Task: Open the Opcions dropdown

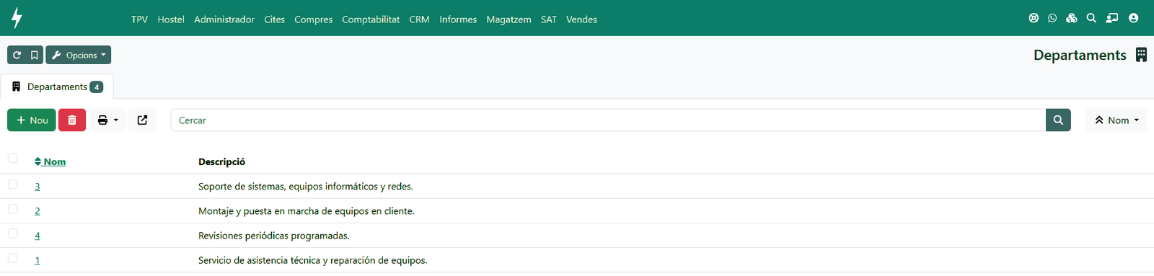Action: (79, 55)
